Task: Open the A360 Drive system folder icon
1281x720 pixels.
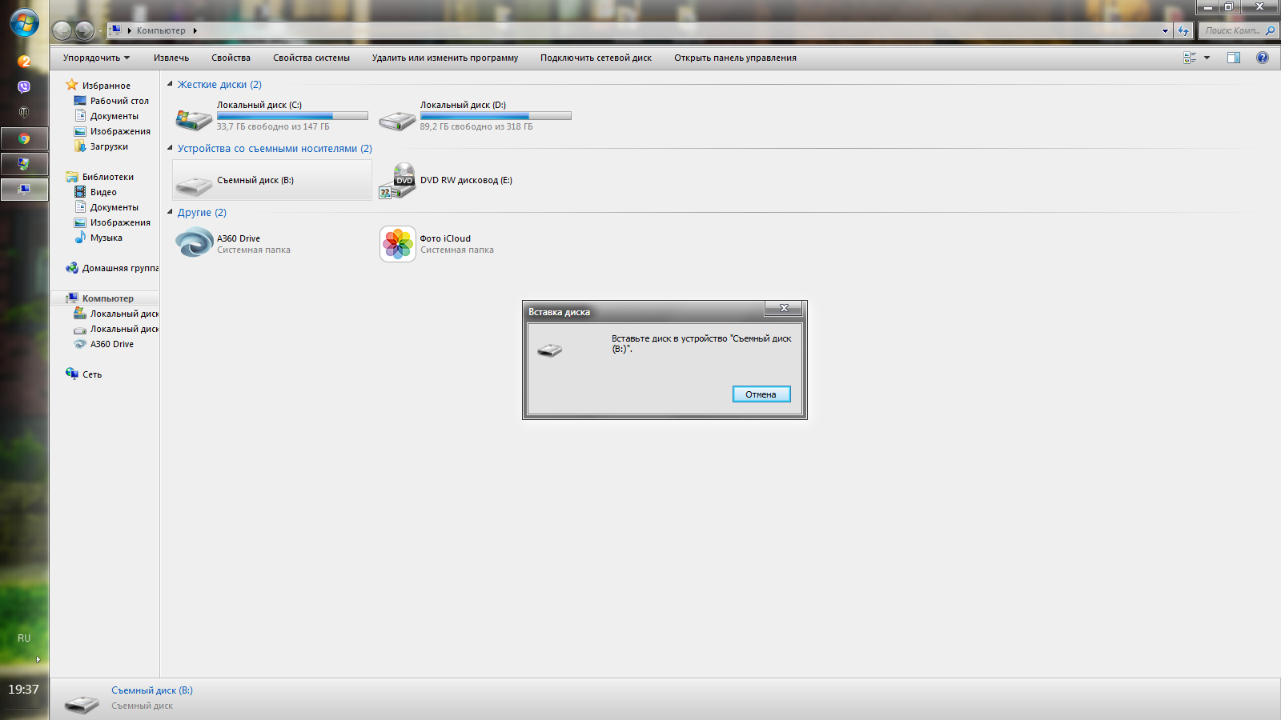Action: [194, 243]
